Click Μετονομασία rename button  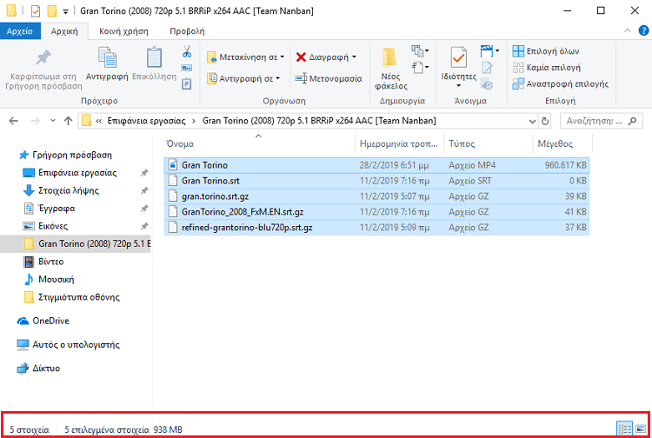[329, 78]
